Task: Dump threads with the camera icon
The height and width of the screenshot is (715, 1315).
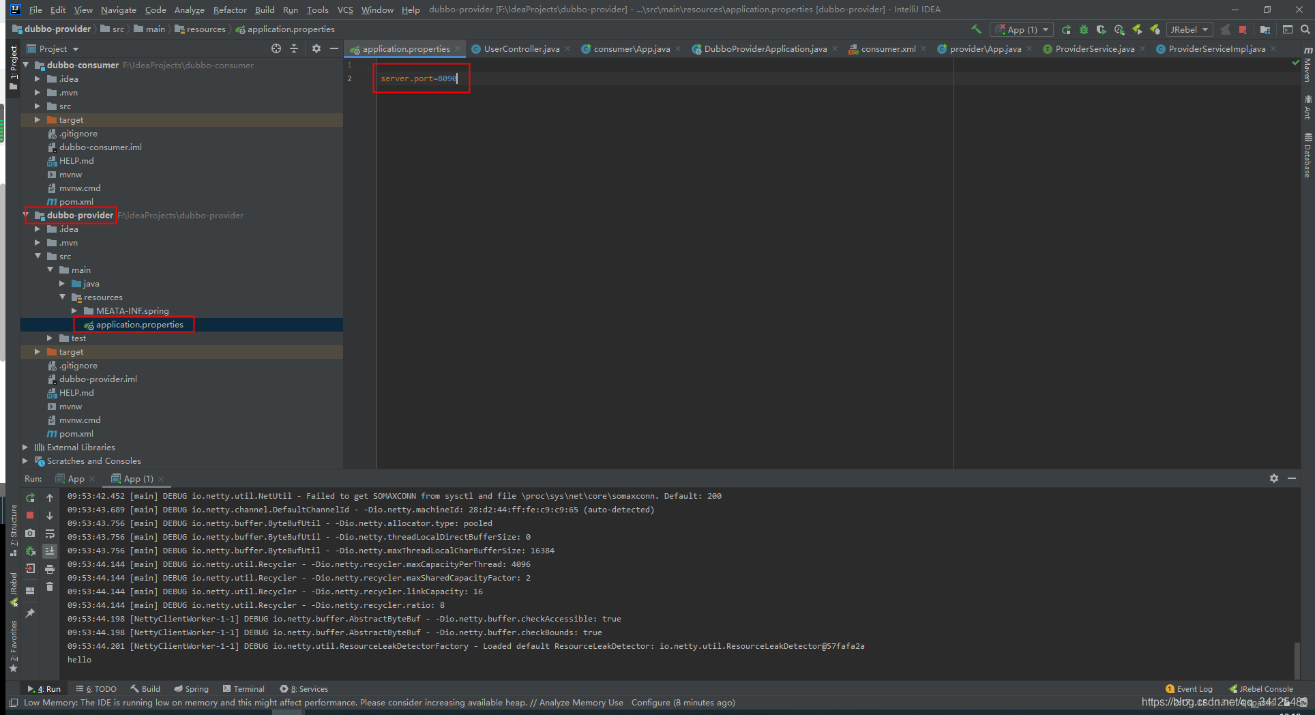Action: (30, 533)
